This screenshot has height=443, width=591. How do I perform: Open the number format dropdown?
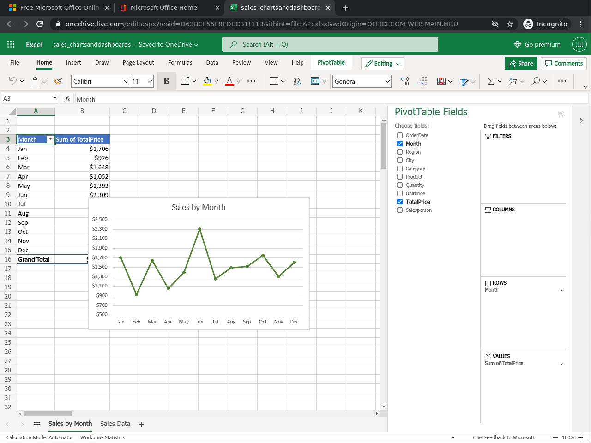tap(387, 81)
